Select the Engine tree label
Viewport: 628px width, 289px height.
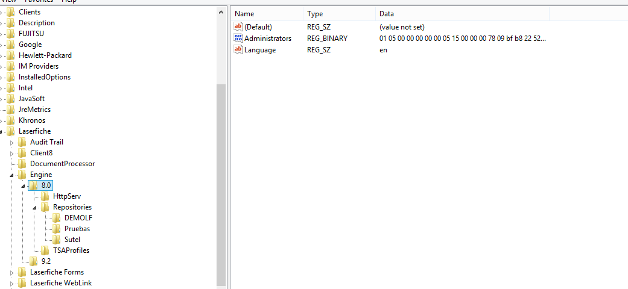(x=41, y=174)
